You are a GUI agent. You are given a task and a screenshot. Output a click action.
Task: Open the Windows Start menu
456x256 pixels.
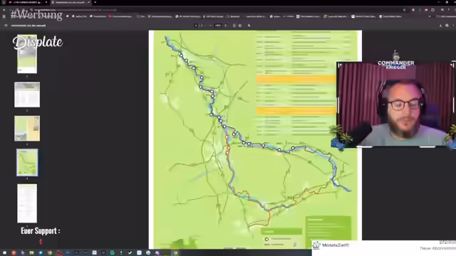point(4,253)
